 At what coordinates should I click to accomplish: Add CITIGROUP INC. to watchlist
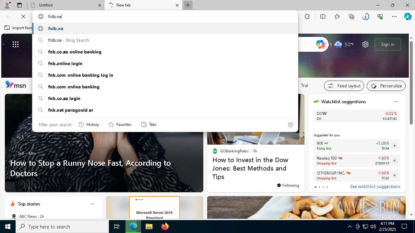tap(394, 175)
